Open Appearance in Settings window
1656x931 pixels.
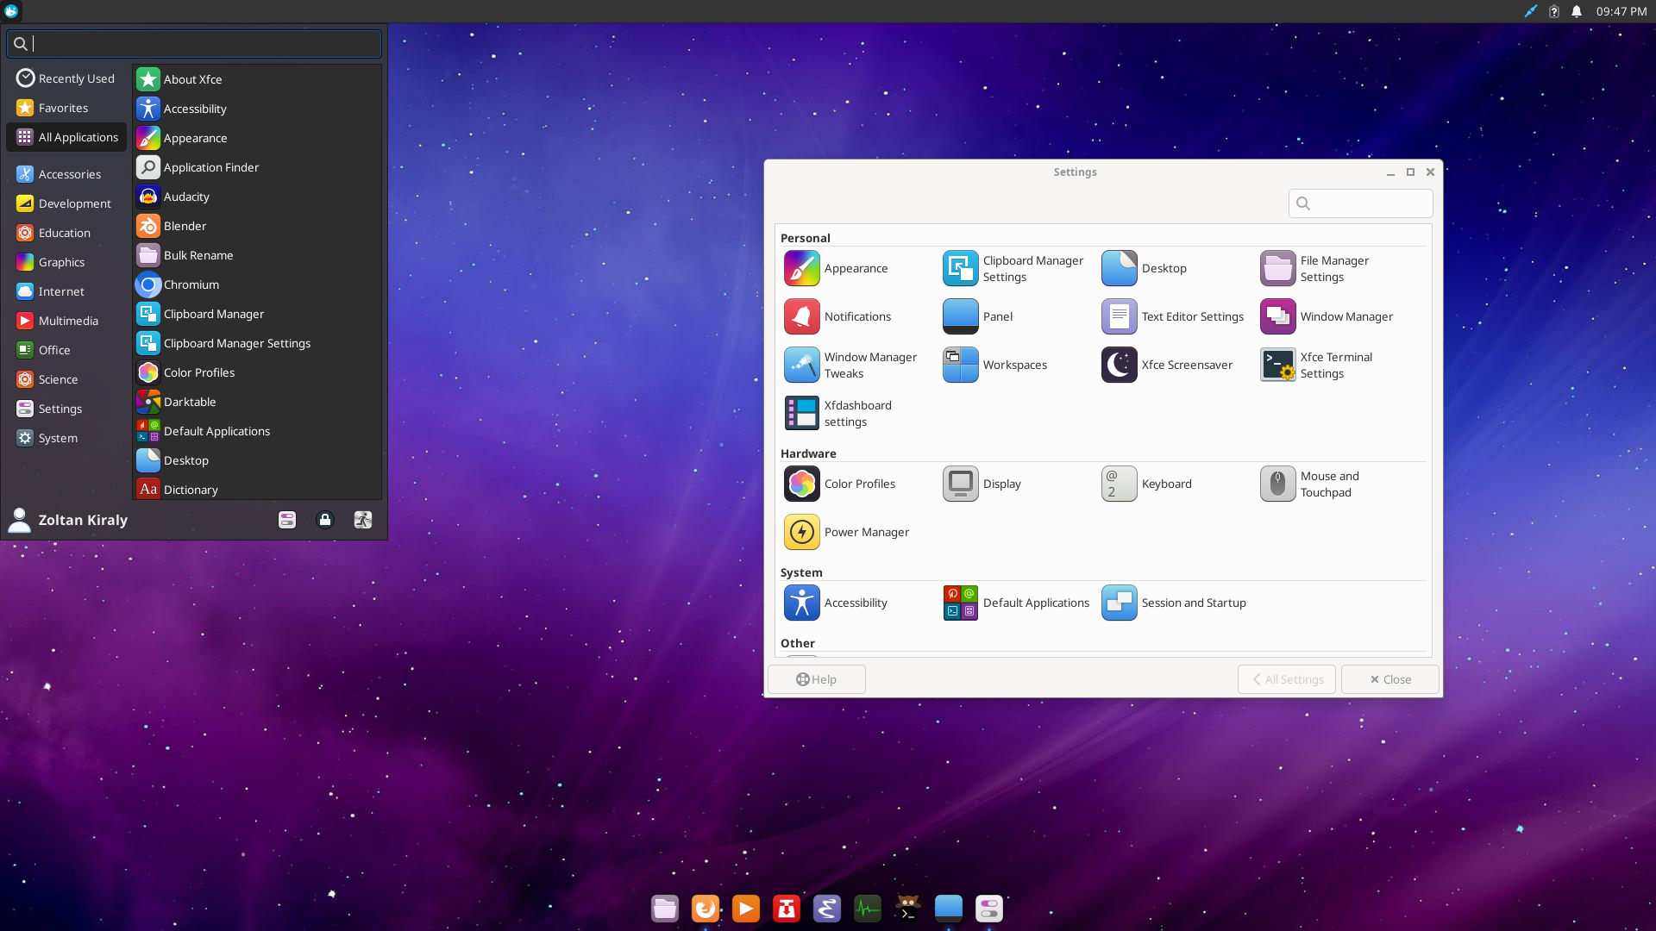tap(836, 269)
